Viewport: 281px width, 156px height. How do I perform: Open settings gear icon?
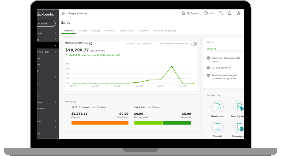[x=238, y=13]
